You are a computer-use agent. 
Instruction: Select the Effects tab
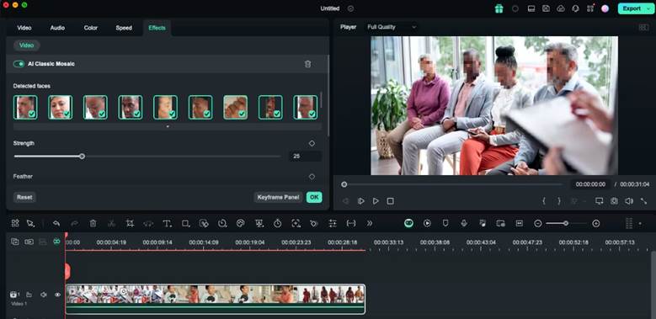157,28
